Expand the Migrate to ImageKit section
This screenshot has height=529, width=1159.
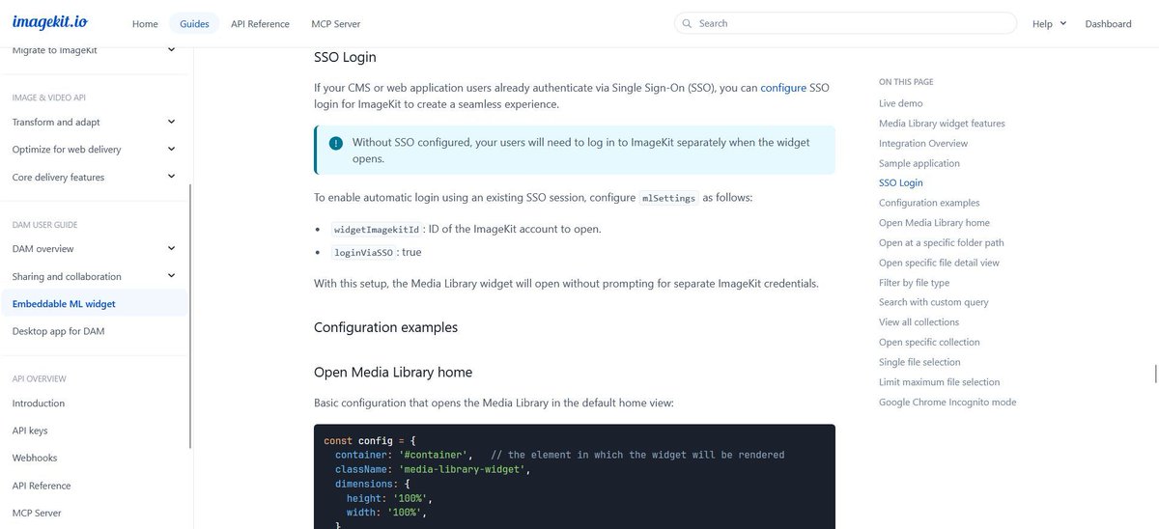coord(171,49)
